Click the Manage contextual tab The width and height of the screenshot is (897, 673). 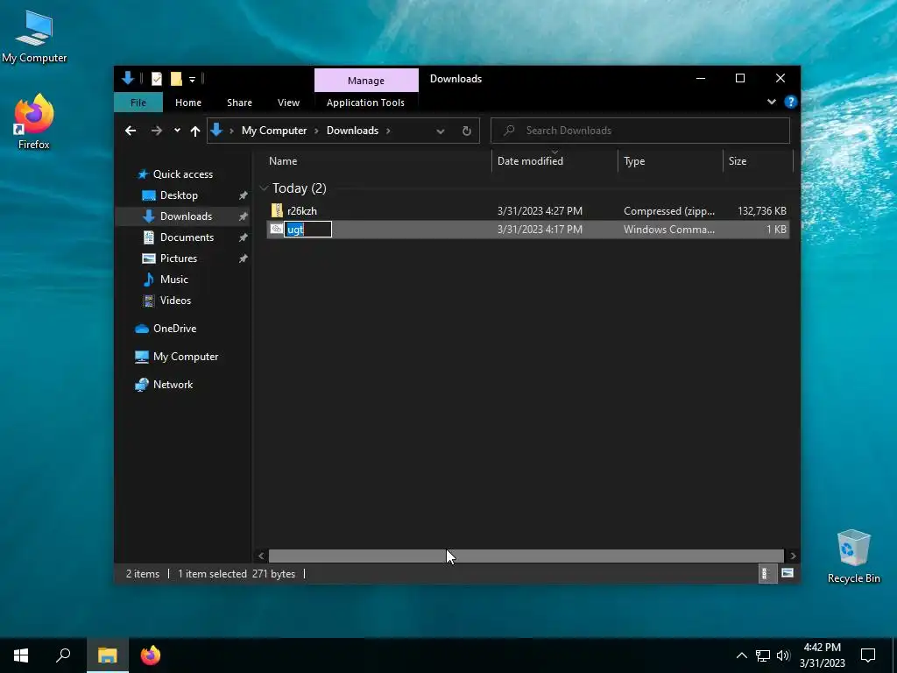point(366,81)
